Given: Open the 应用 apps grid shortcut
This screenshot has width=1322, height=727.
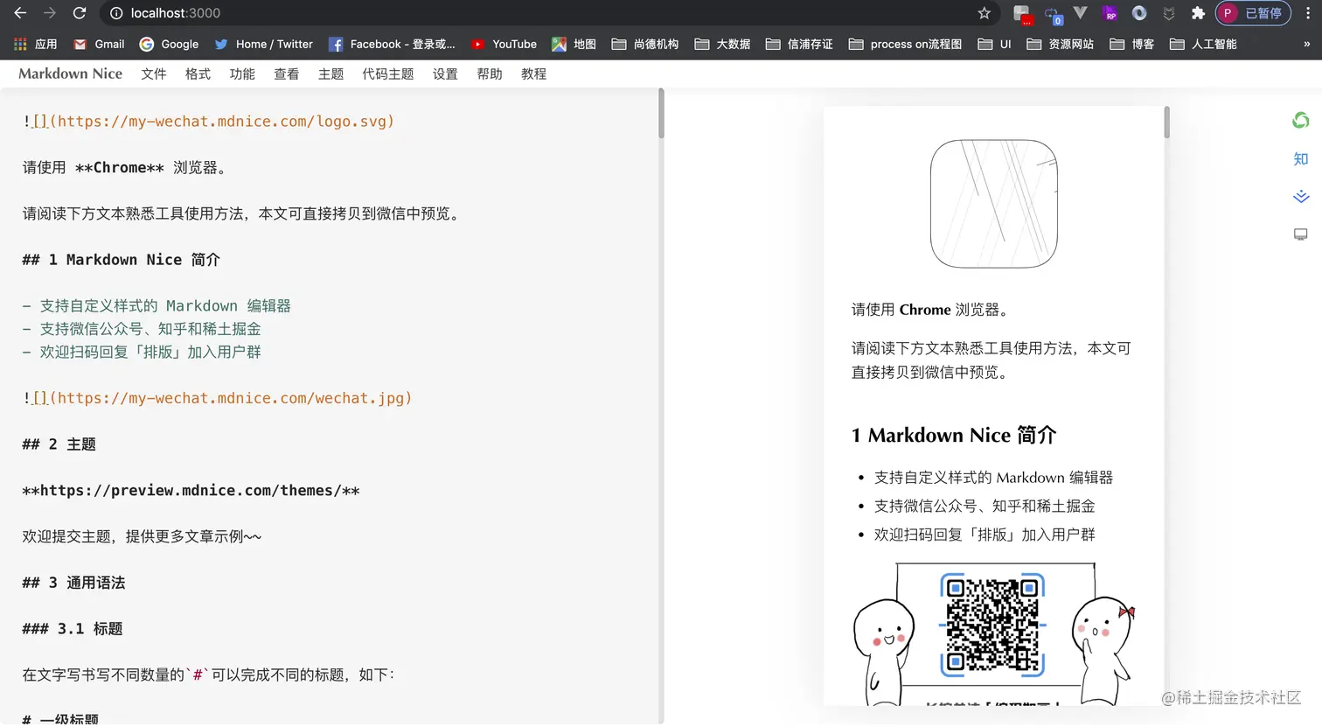Looking at the screenshot, I should 35,44.
